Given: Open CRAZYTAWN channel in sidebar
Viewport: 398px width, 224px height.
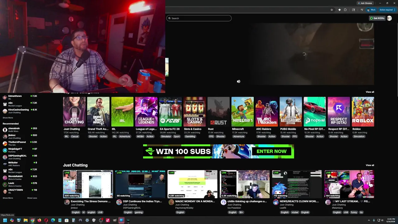Looking at the screenshot, I should (20, 191).
